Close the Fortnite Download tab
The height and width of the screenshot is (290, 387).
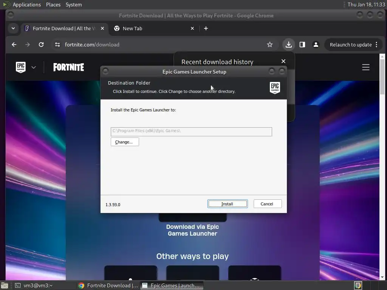click(x=102, y=28)
